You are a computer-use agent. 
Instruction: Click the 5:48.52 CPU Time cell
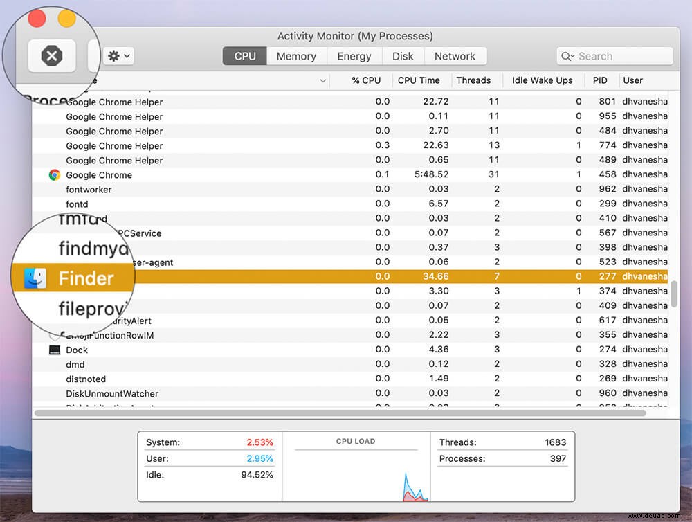431,174
